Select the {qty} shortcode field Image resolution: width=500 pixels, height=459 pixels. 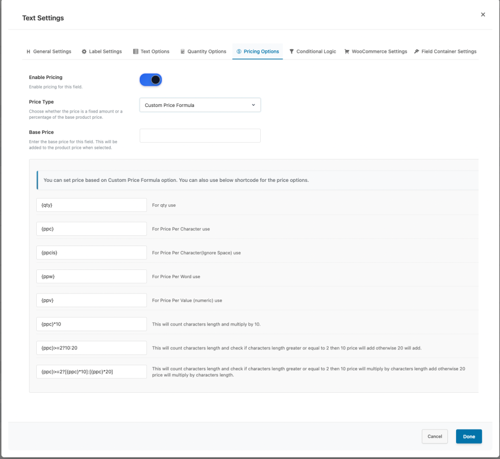(92, 205)
